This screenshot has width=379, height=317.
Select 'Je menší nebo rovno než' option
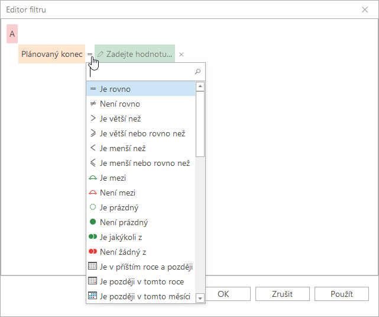tap(141, 163)
